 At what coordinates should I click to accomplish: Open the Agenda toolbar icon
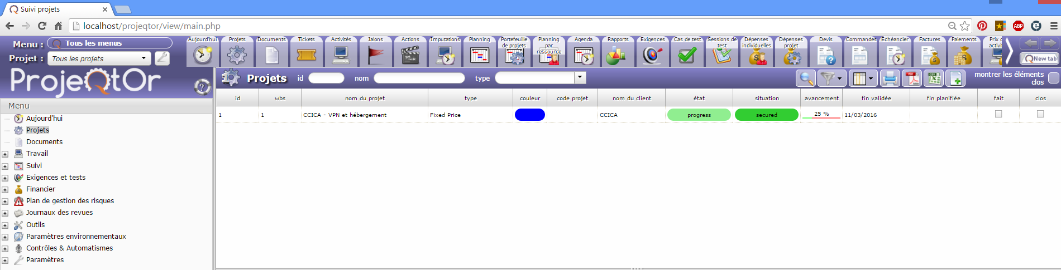[584, 55]
